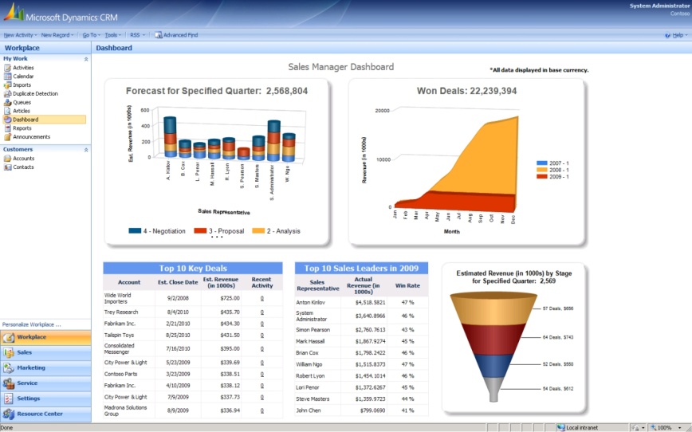Click the 2009 - 1 legend swatch

(541, 176)
